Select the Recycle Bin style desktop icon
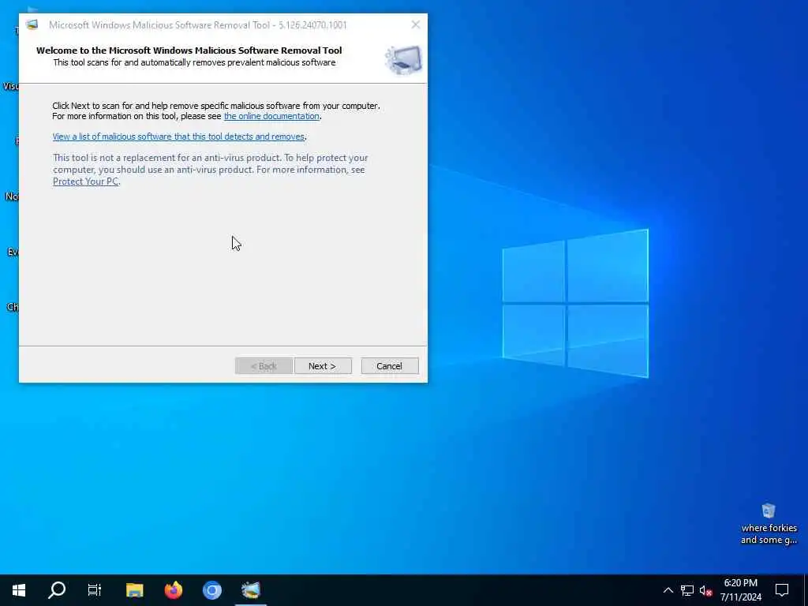This screenshot has height=606, width=808. click(x=769, y=511)
